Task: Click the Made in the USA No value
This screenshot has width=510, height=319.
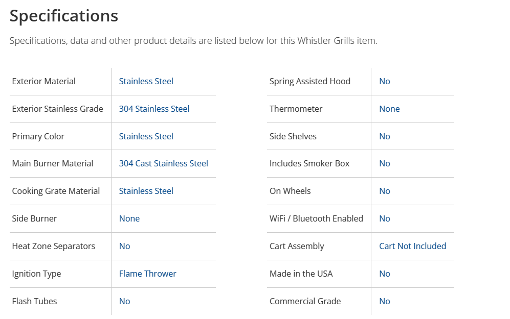Action: pyautogui.click(x=384, y=274)
